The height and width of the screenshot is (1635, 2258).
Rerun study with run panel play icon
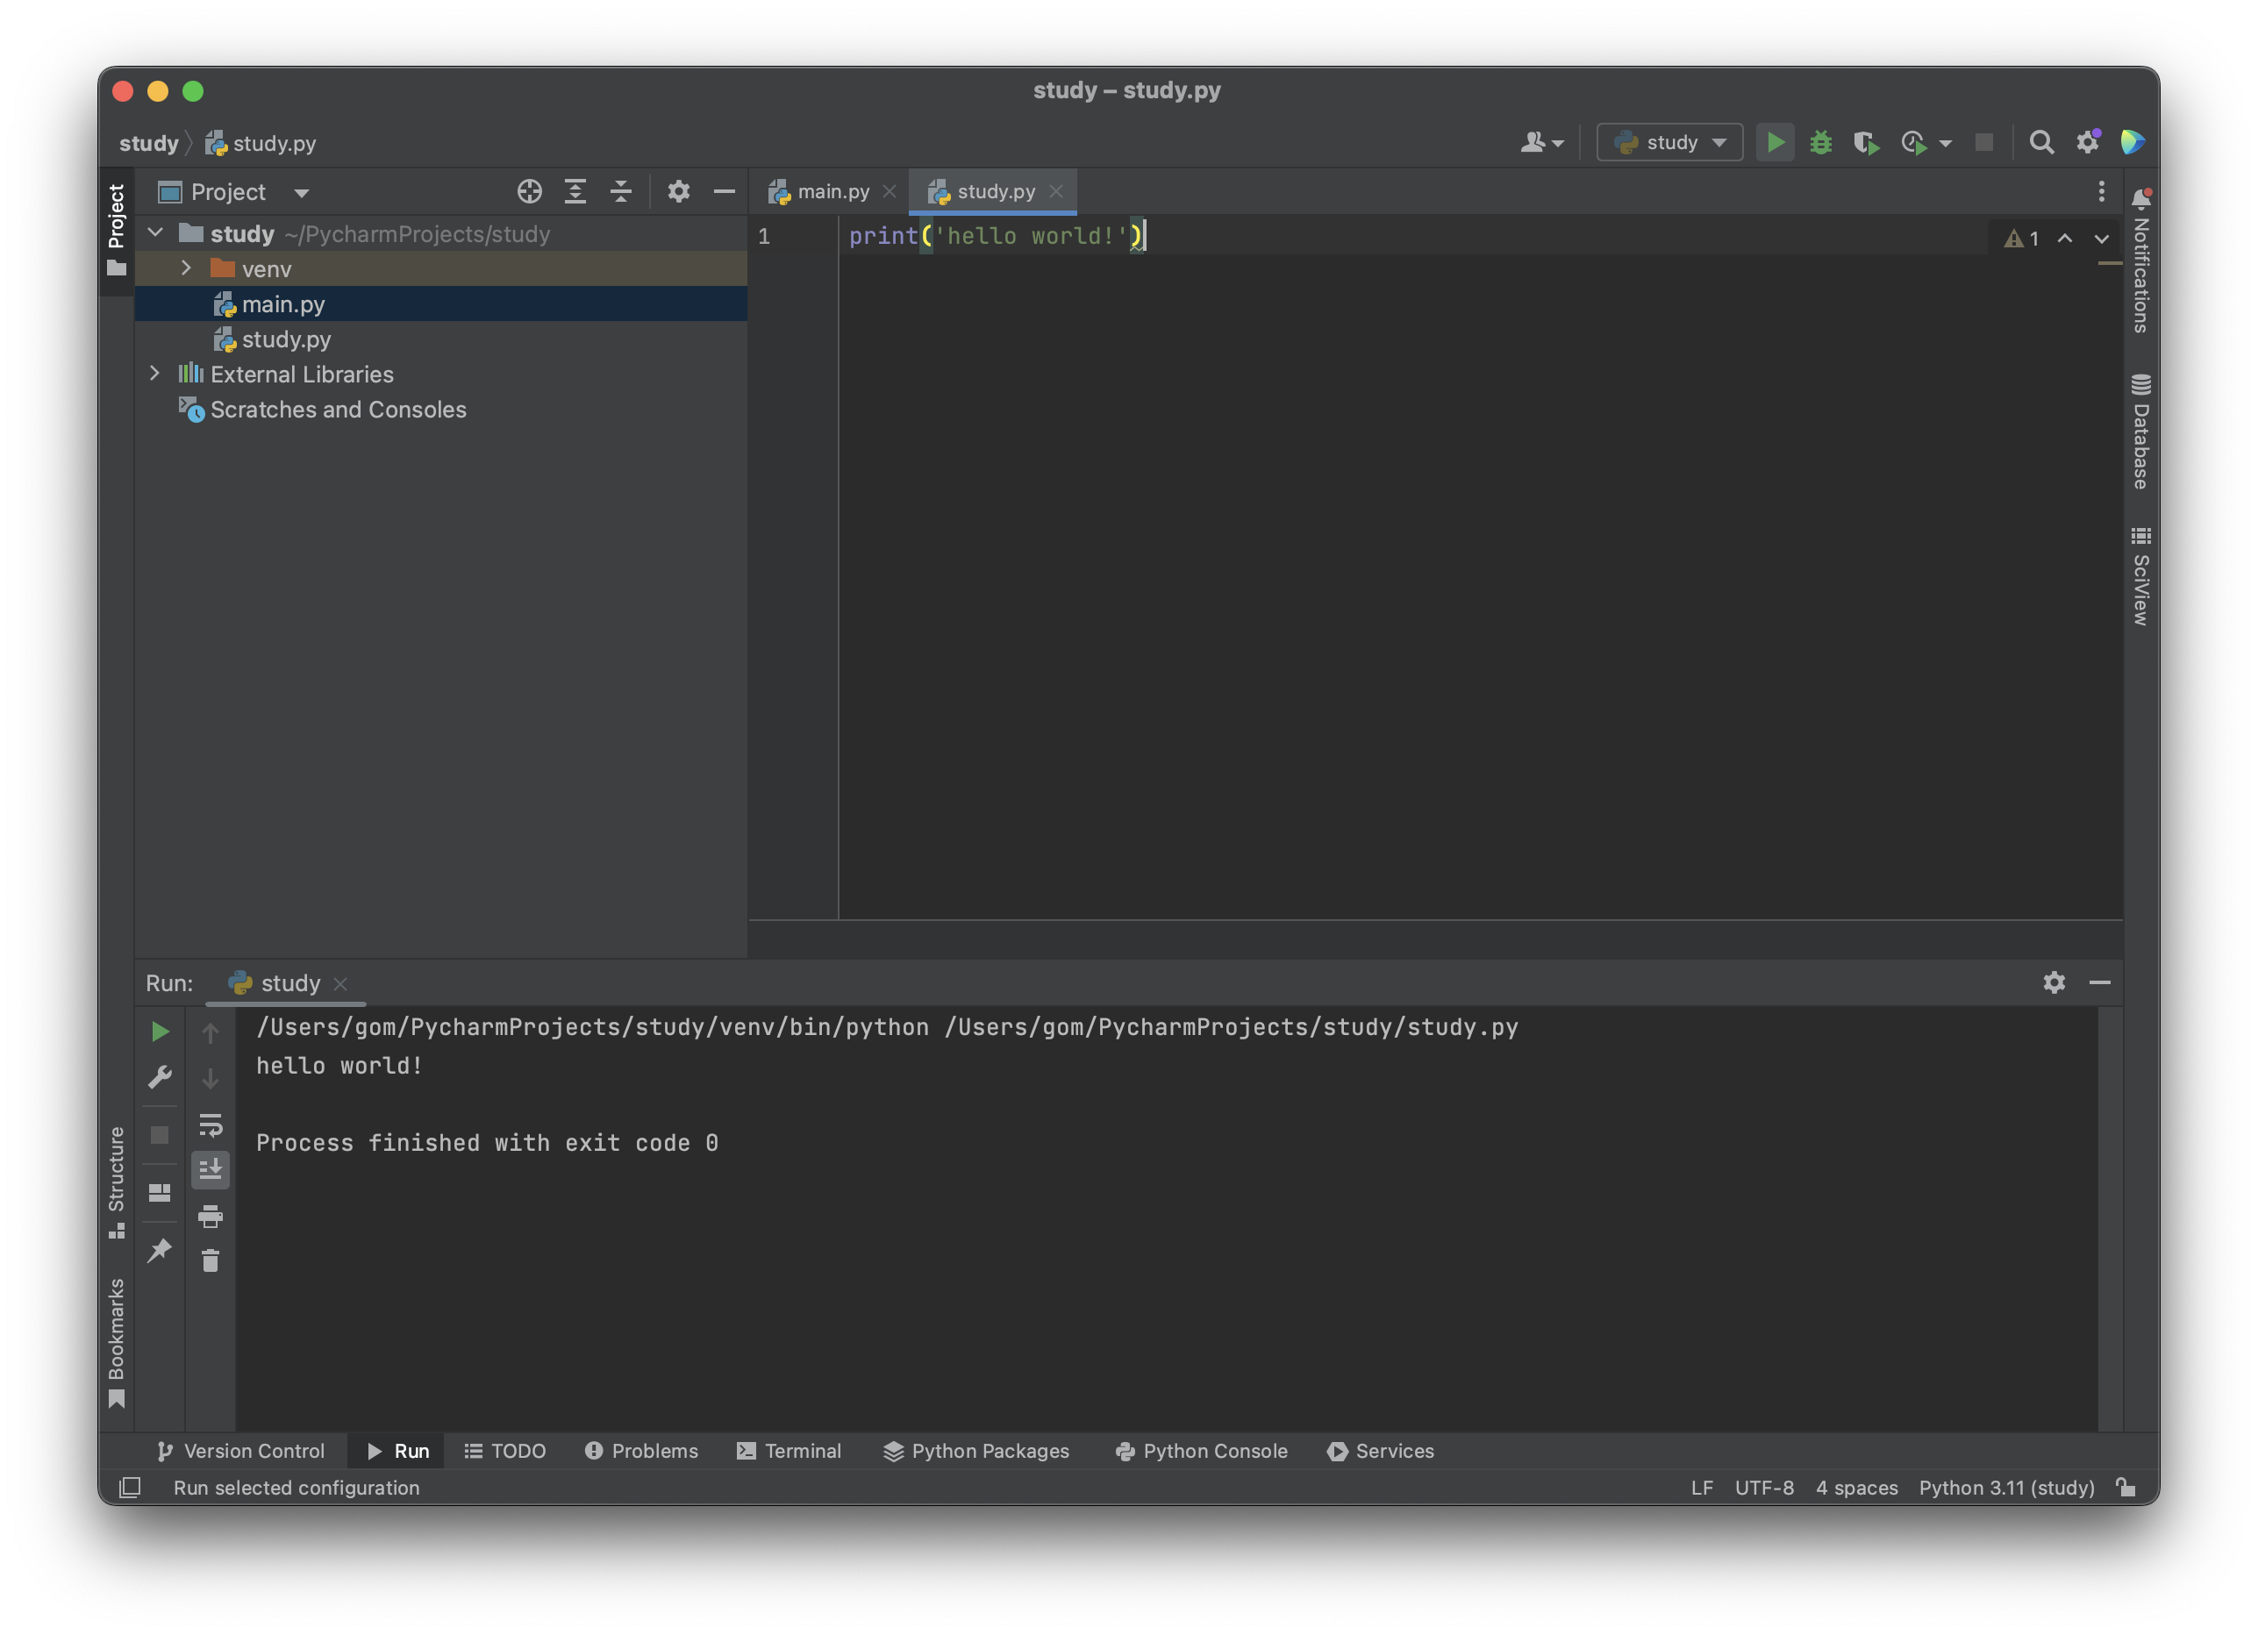pyautogui.click(x=160, y=1032)
